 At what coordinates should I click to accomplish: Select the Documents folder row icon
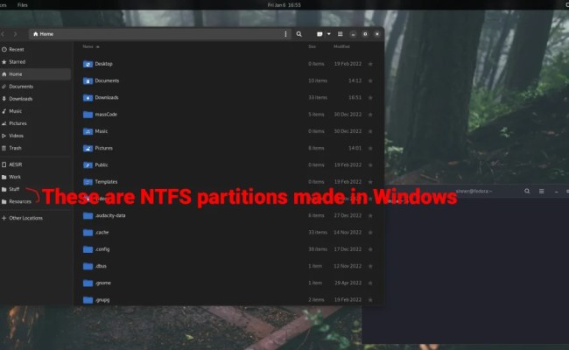[88, 80]
